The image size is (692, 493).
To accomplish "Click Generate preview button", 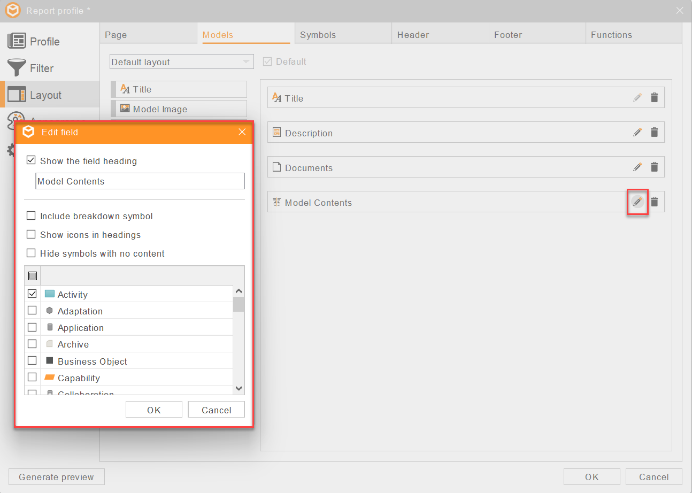I will [x=56, y=477].
